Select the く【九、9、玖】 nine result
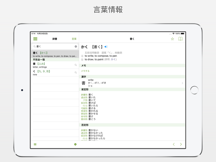The height and width of the screenshot is (162, 216). click(55, 73)
